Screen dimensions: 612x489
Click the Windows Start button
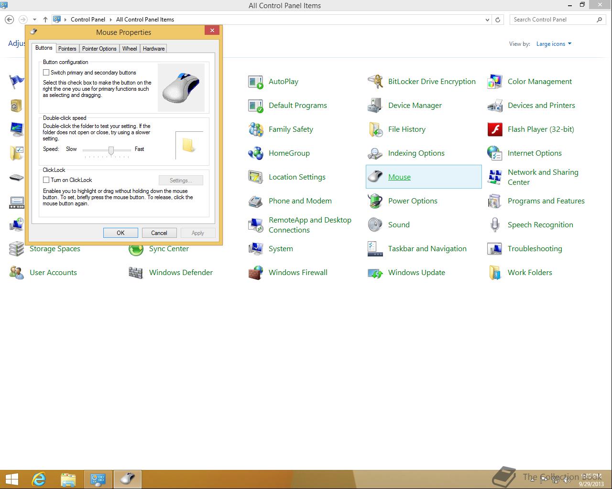[11, 479]
